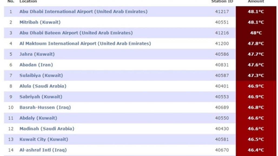This screenshot has height=156, width=278.
Task: Click the 46.9°C cell for Alula
Action: click(x=256, y=86)
